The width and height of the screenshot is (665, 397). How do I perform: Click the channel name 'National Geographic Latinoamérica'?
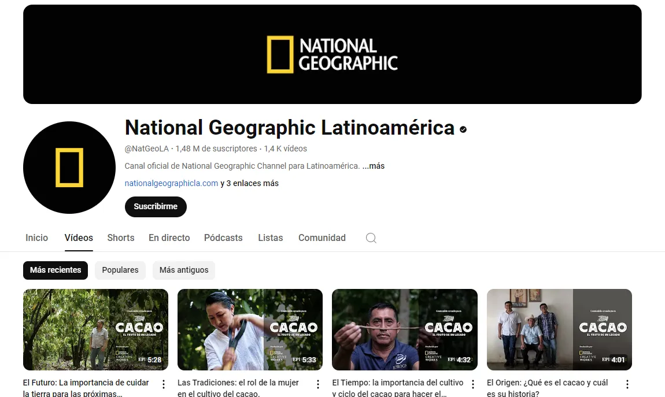click(x=290, y=128)
